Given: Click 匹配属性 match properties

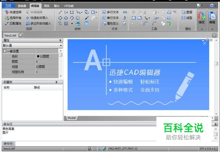Looking at the screenshot, I should click(x=13, y=23).
